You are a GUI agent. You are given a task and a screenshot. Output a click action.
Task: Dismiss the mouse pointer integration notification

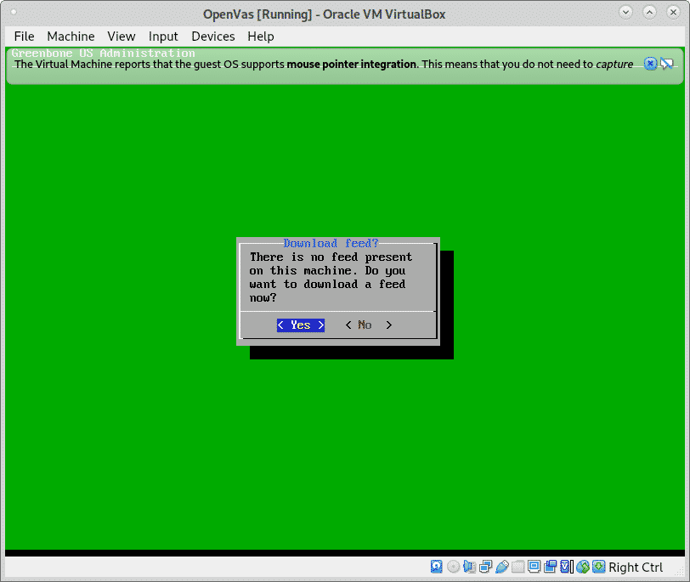pyautogui.click(x=650, y=64)
